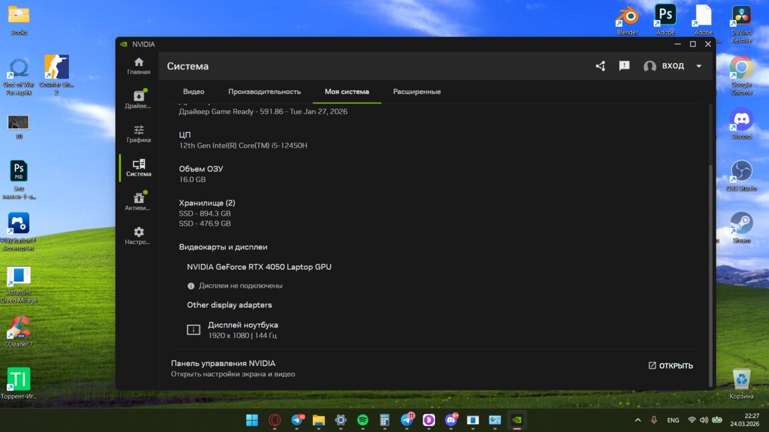The height and width of the screenshot is (432, 769).
Task: Show hidden system tray icons chevron
Action: [637, 420]
